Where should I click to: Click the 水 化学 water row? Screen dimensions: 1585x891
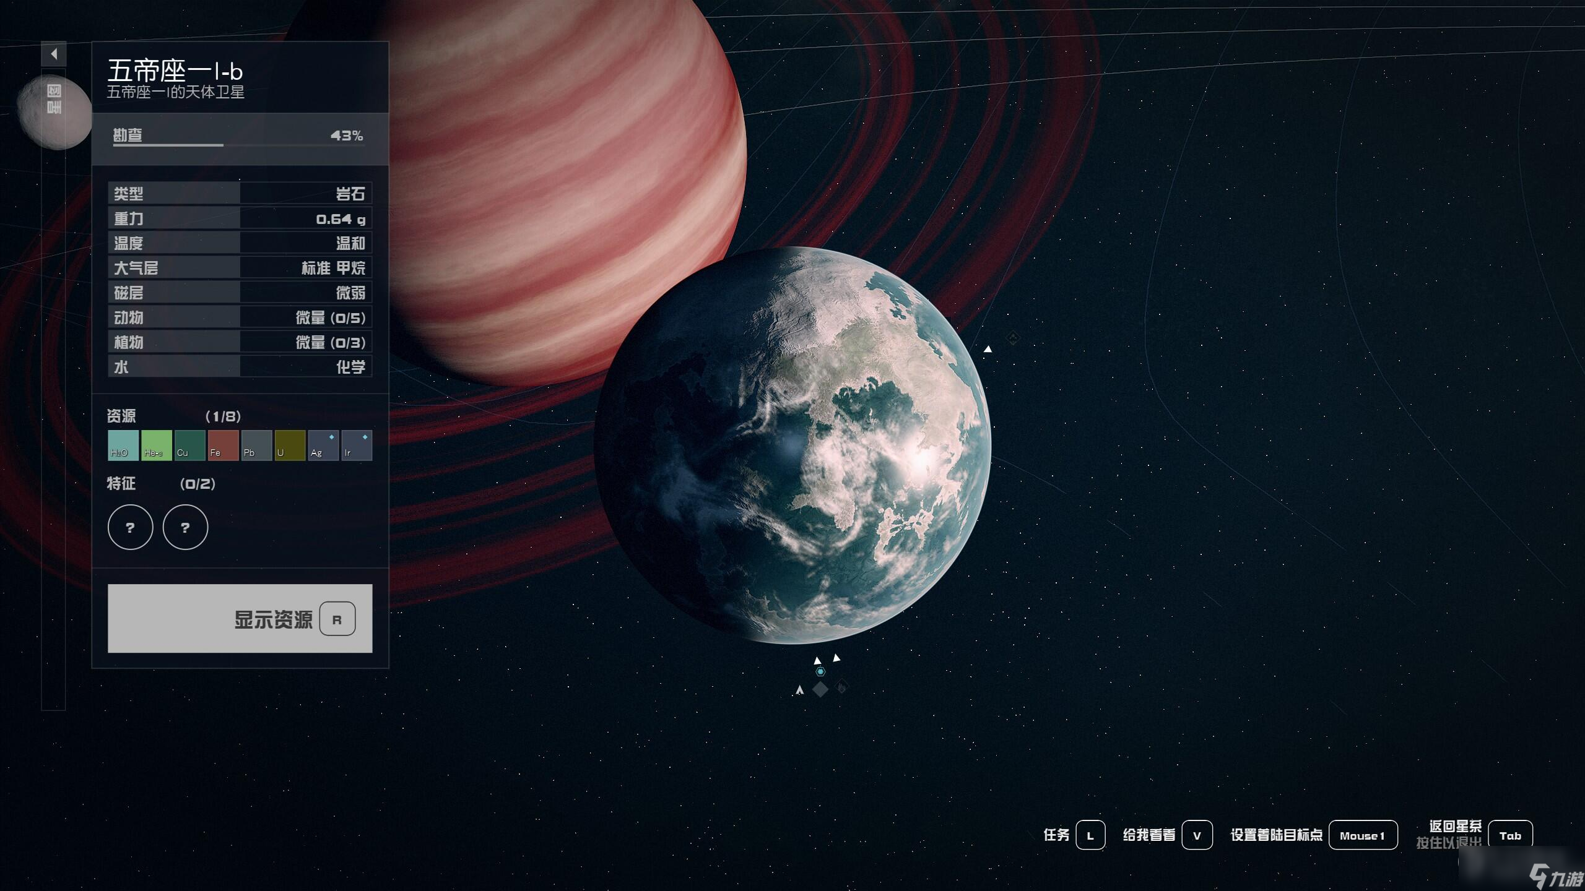240,367
